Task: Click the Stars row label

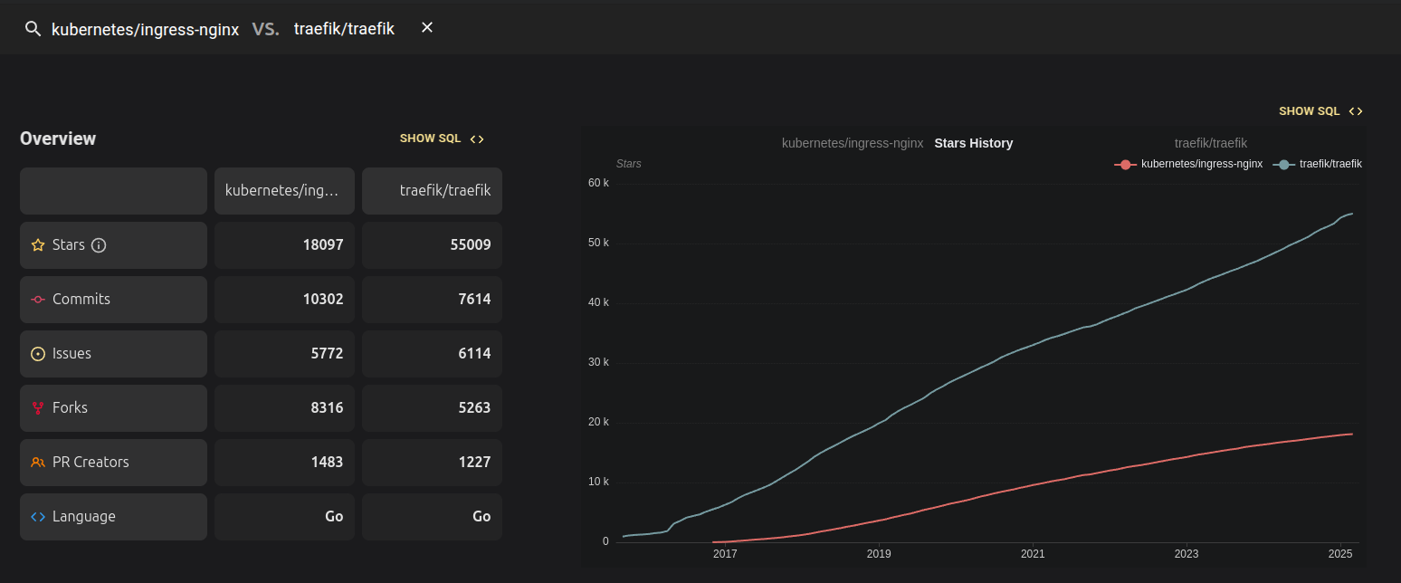Action: click(x=69, y=245)
